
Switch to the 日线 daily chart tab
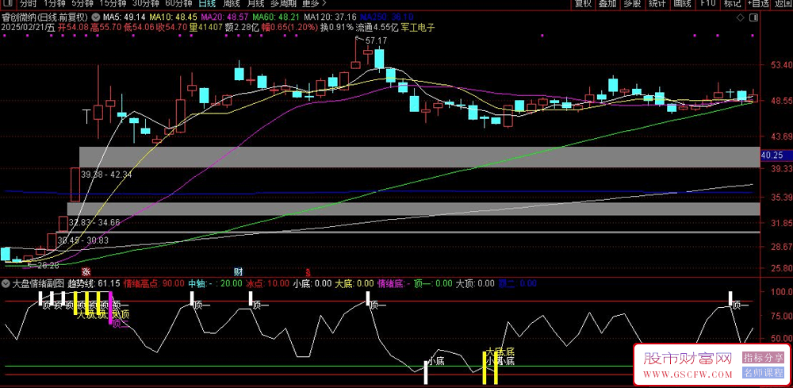(x=206, y=3)
